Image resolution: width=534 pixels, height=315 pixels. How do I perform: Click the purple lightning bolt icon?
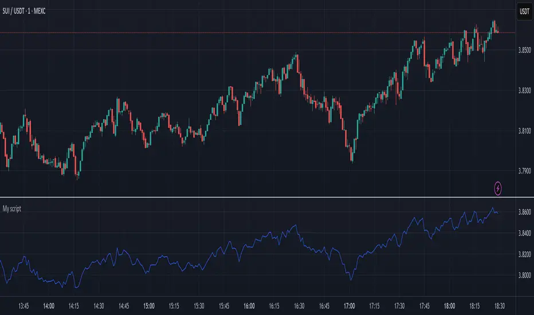(497, 188)
